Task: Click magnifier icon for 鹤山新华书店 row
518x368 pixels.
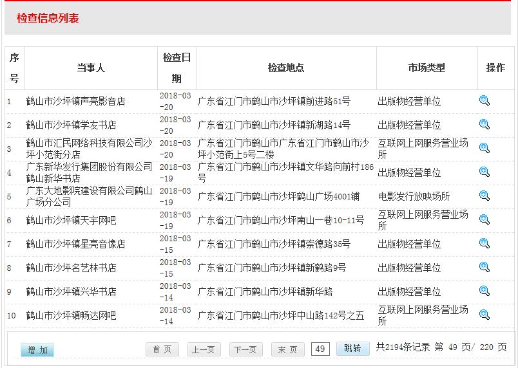Action: 484,172
